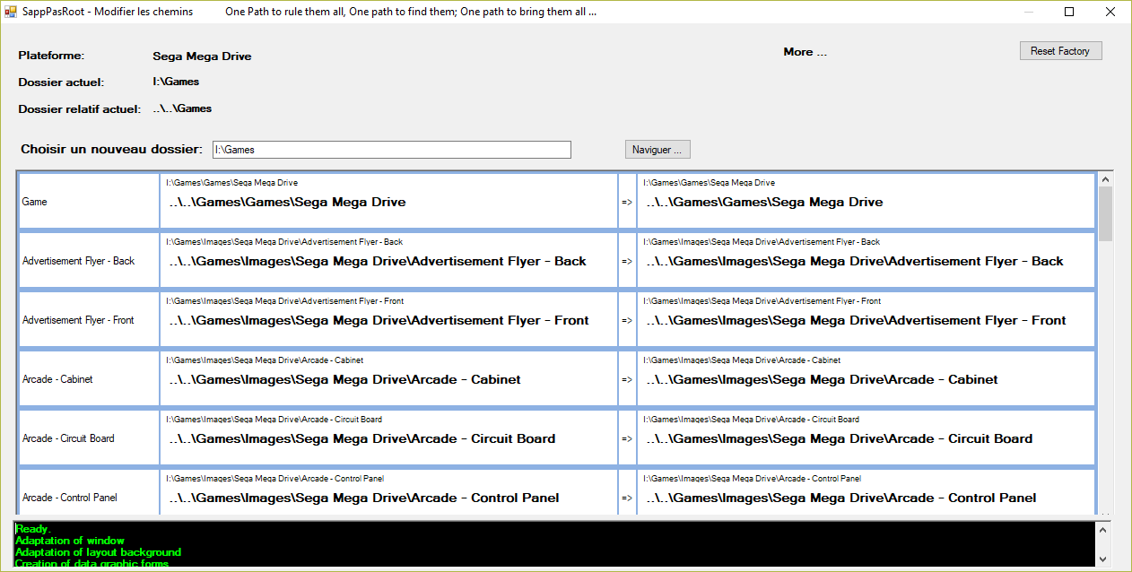Click Advertisement Flyer - Front bold path before the arrow
This screenshot has width=1132, height=572.
379,321
